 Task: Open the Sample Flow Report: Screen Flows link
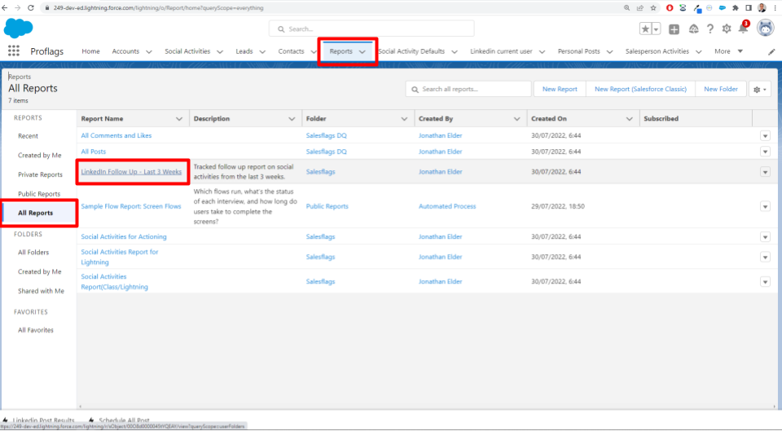pyautogui.click(x=131, y=206)
